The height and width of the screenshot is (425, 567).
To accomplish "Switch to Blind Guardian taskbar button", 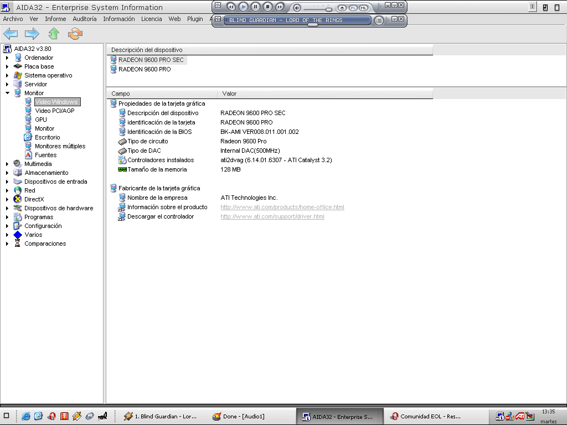I will pos(160,417).
